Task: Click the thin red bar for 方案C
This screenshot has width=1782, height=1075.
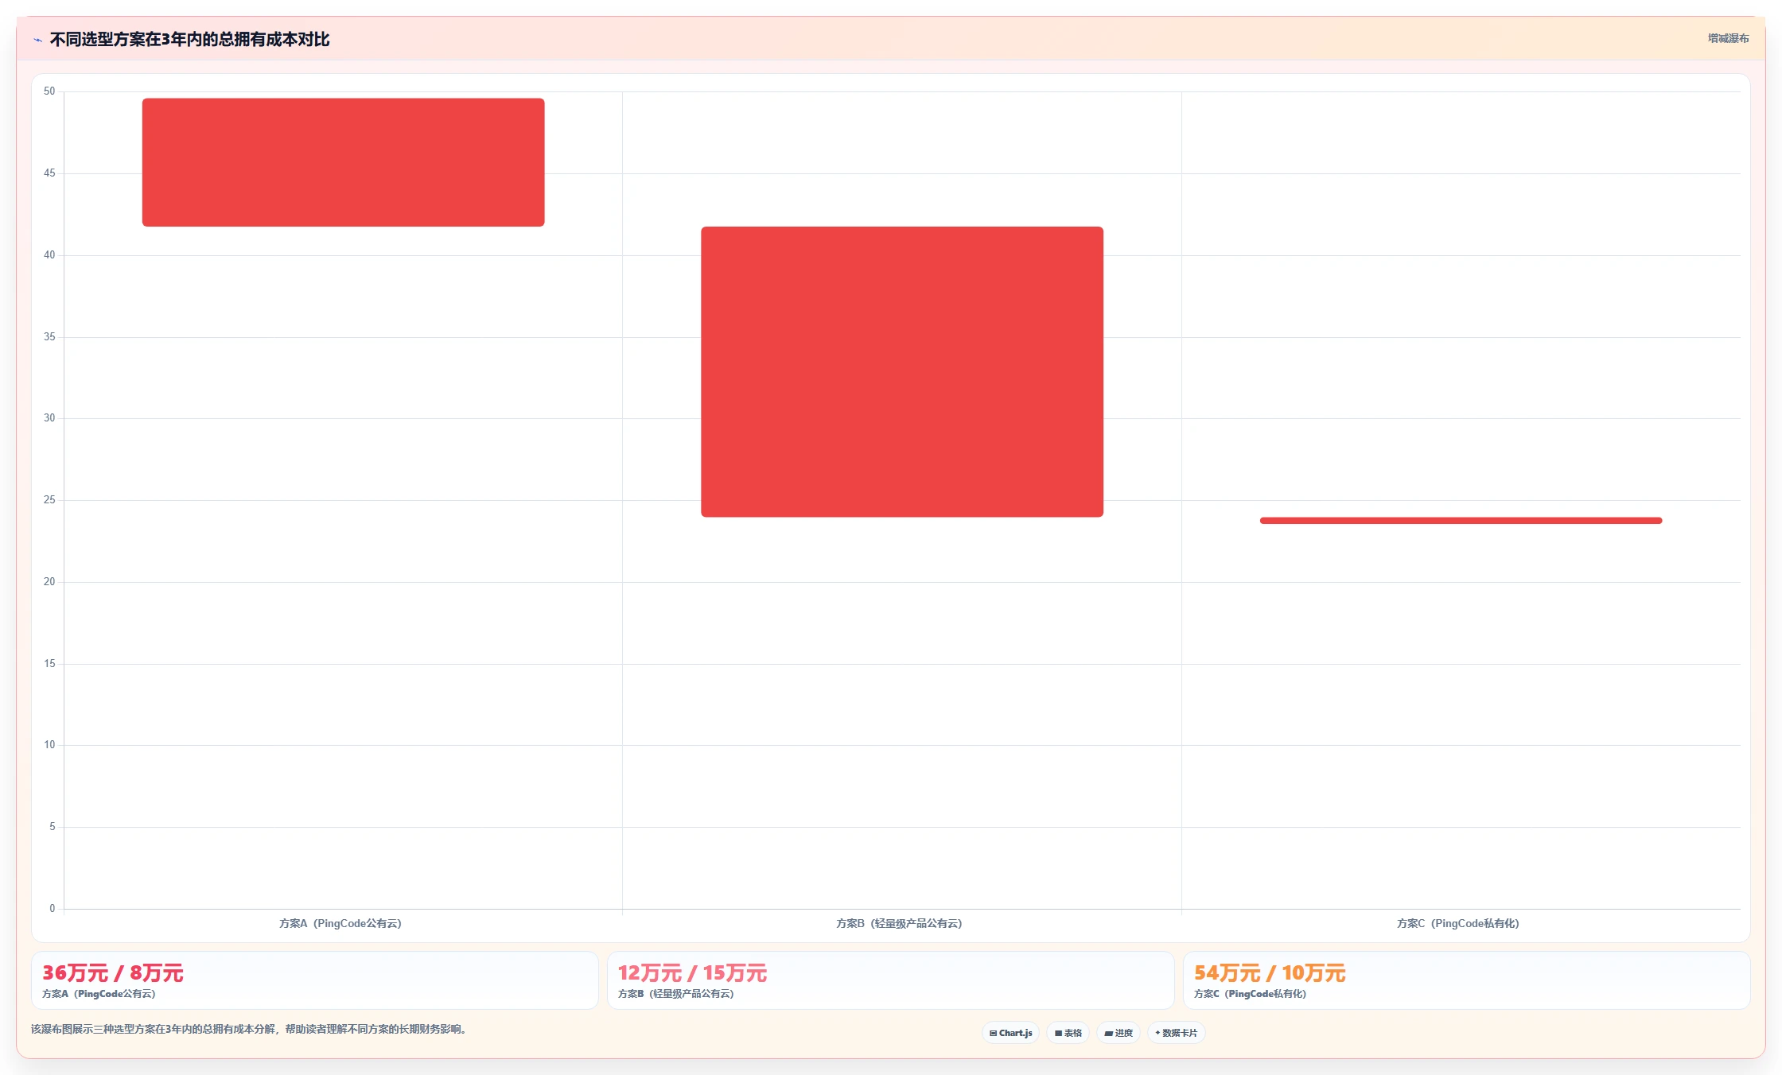Action: (1461, 521)
